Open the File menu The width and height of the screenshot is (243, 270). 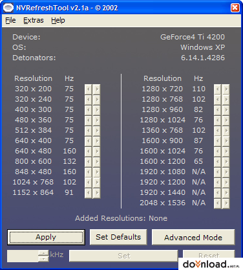pyautogui.click(x=10, y=20)
